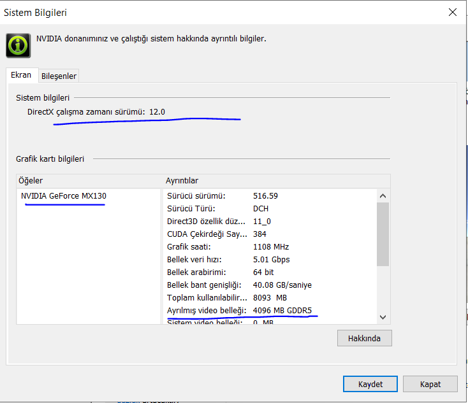
Task: Select NVIDIA GeForce MX130 in the list
Action: click(64, 196)
